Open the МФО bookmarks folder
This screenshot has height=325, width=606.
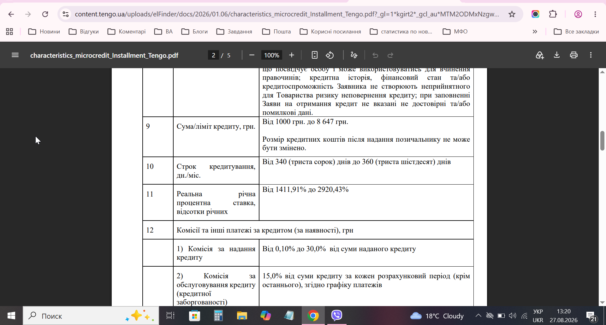point(455,32)
